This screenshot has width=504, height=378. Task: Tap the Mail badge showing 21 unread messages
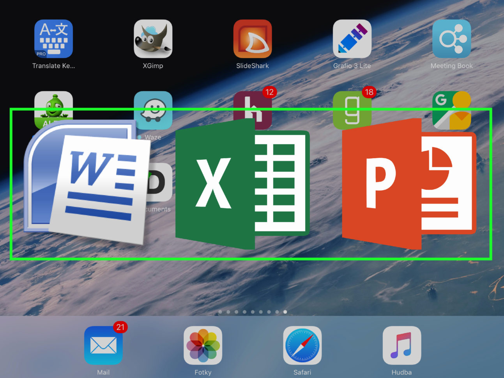pyautogui.click(x=120, y=328)
